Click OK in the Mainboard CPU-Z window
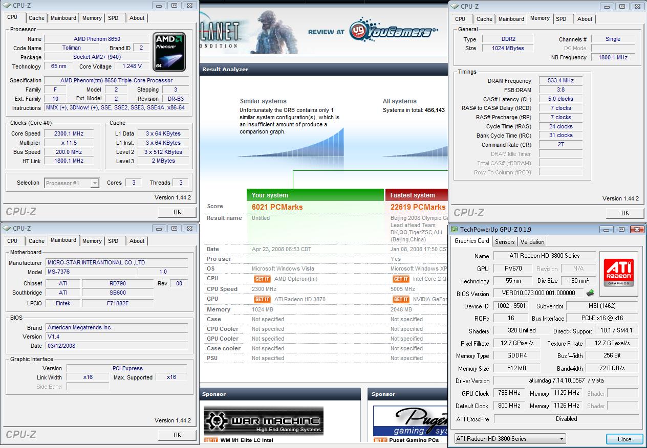Viewport: 647px width, 448px height. click(x=177, y=435)
